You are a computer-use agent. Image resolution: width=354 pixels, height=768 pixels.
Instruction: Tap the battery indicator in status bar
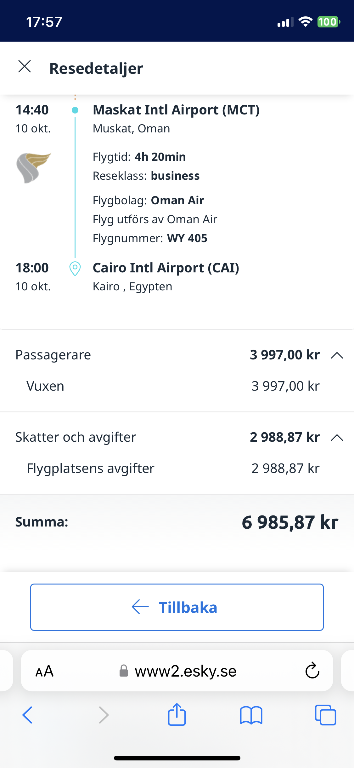click(328, 22)
